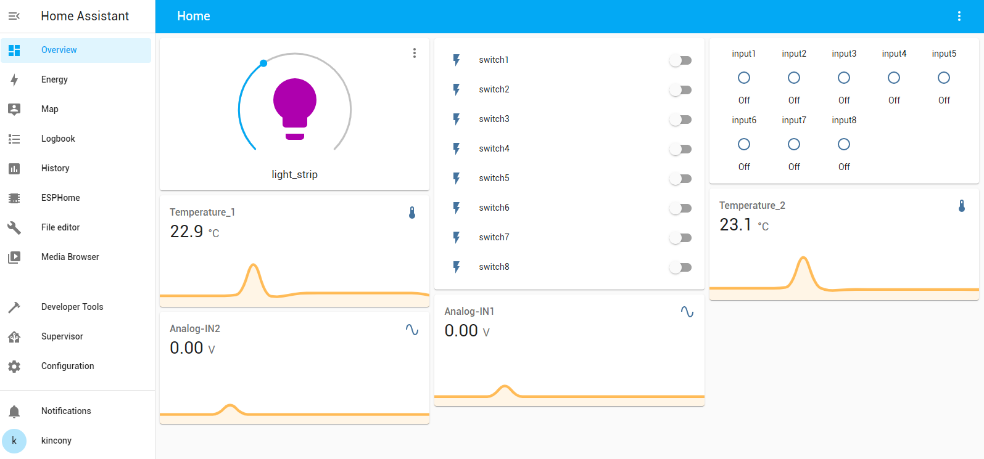The height and width of the screenshot is (459, 984).
Task: Open the Energy page from sidebar
Action: pos(54,79)
